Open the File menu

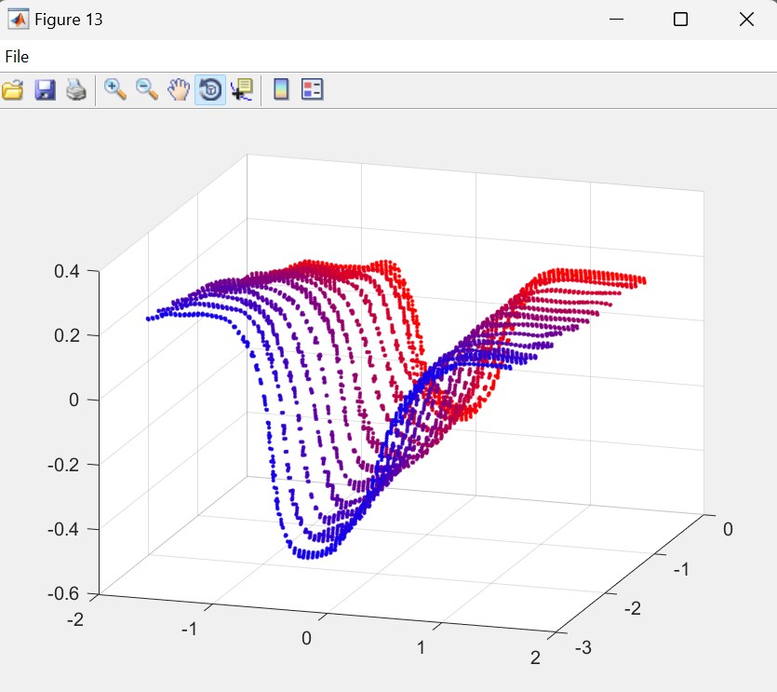pos(17,57)
